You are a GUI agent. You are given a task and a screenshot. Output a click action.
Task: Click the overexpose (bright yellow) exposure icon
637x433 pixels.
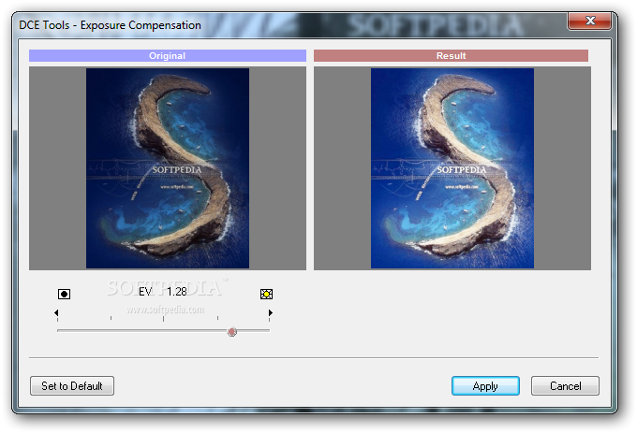tap(266, 294)
